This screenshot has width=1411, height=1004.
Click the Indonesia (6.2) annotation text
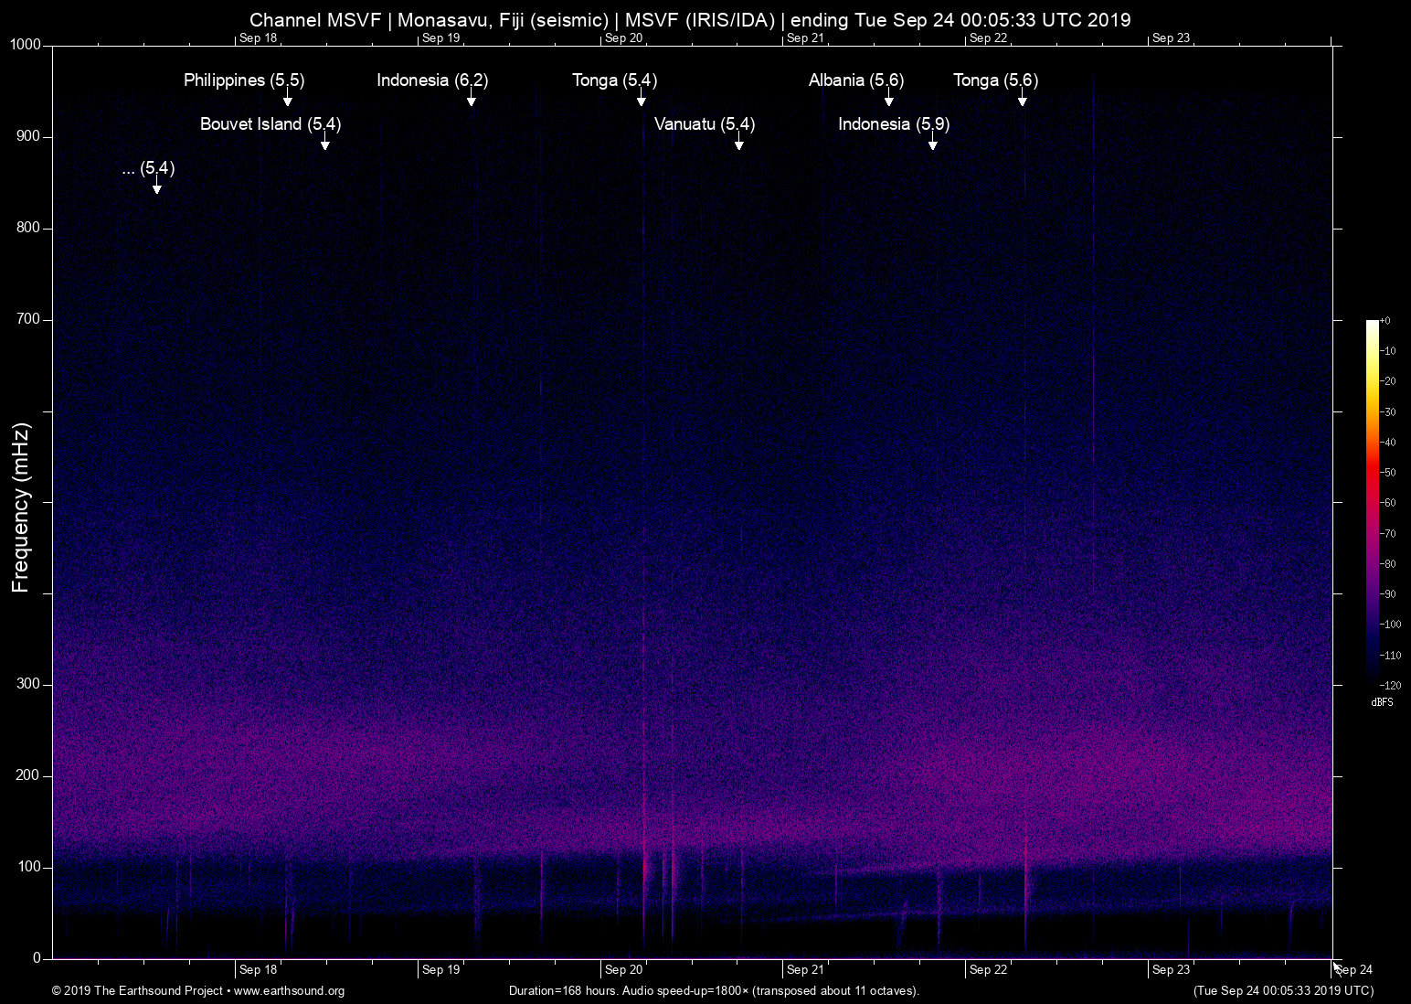(x=432, y=80)
